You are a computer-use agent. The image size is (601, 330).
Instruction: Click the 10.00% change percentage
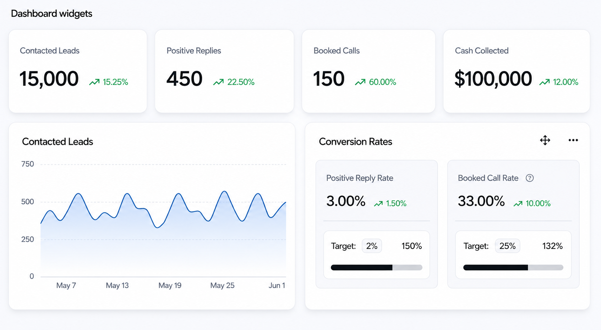coord(538,204)
